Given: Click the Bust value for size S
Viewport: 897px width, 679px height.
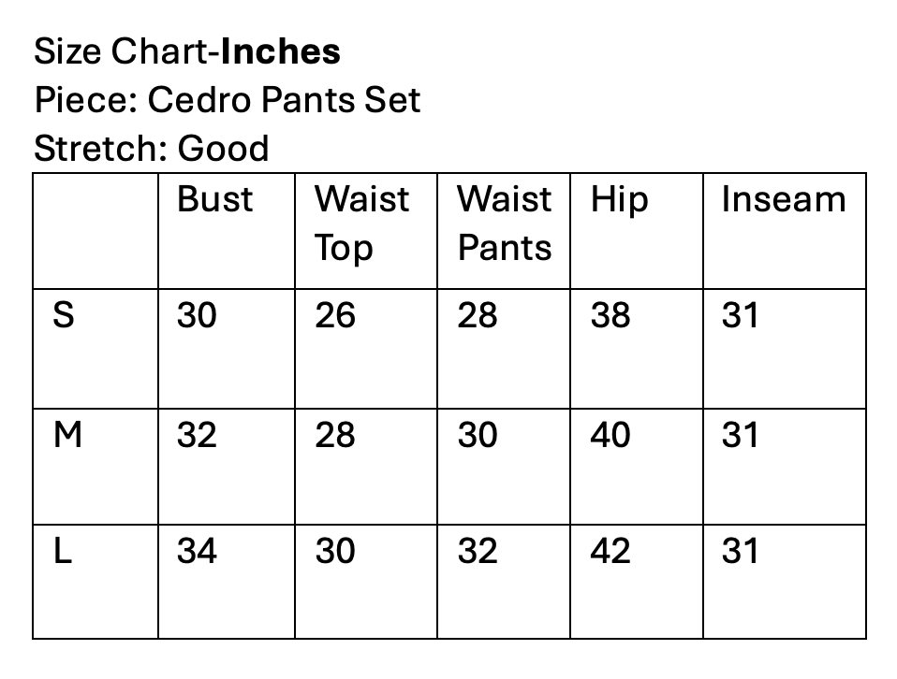Looking at the screenshot, I should click(197, 316).
